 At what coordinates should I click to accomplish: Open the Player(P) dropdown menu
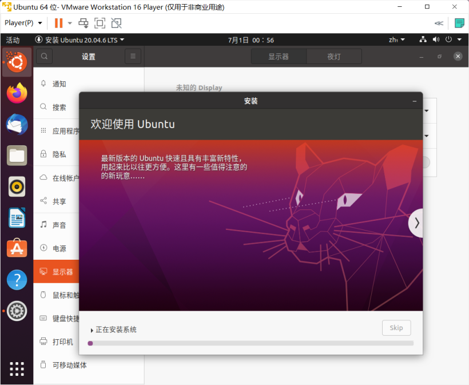point(23,23)
